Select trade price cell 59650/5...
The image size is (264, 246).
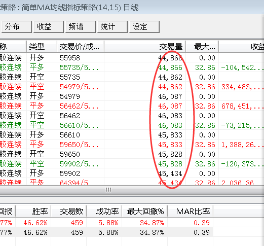(x=79, y=145)
